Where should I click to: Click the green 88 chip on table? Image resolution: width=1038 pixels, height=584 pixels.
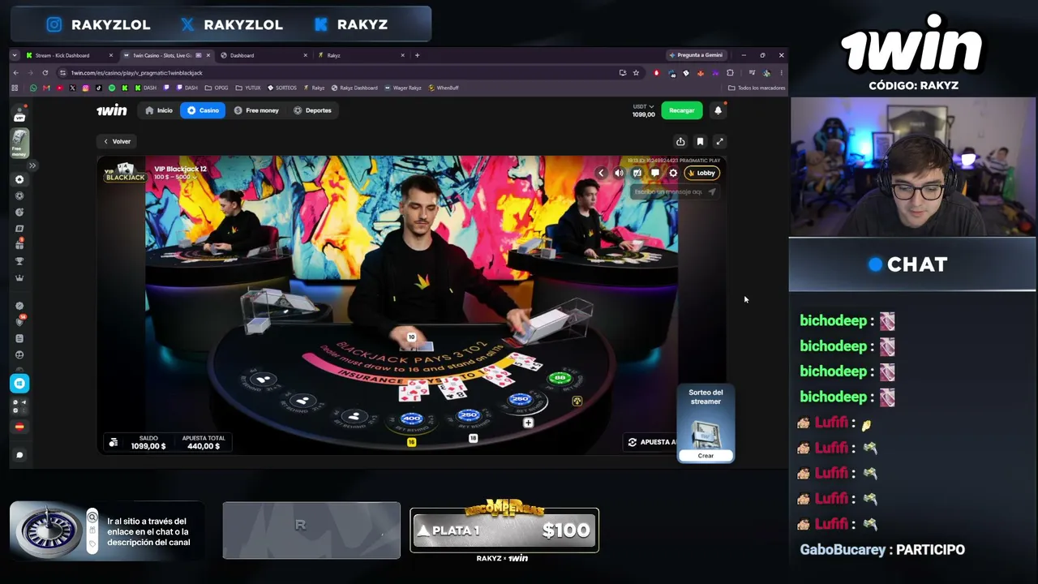[x=560, y=378]
